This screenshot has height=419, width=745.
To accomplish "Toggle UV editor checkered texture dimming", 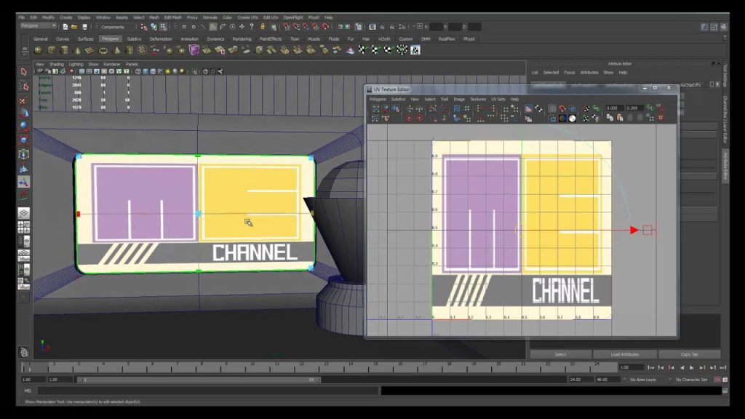I will pyautogui.click(x=539, y=109).
